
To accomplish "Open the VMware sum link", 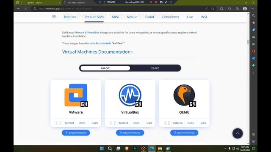I will tap(95, 123).
